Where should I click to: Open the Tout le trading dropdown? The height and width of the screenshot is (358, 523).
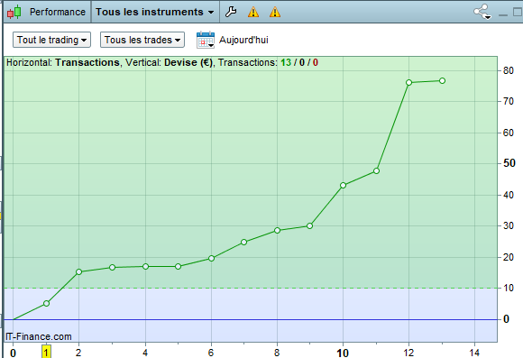51,40
